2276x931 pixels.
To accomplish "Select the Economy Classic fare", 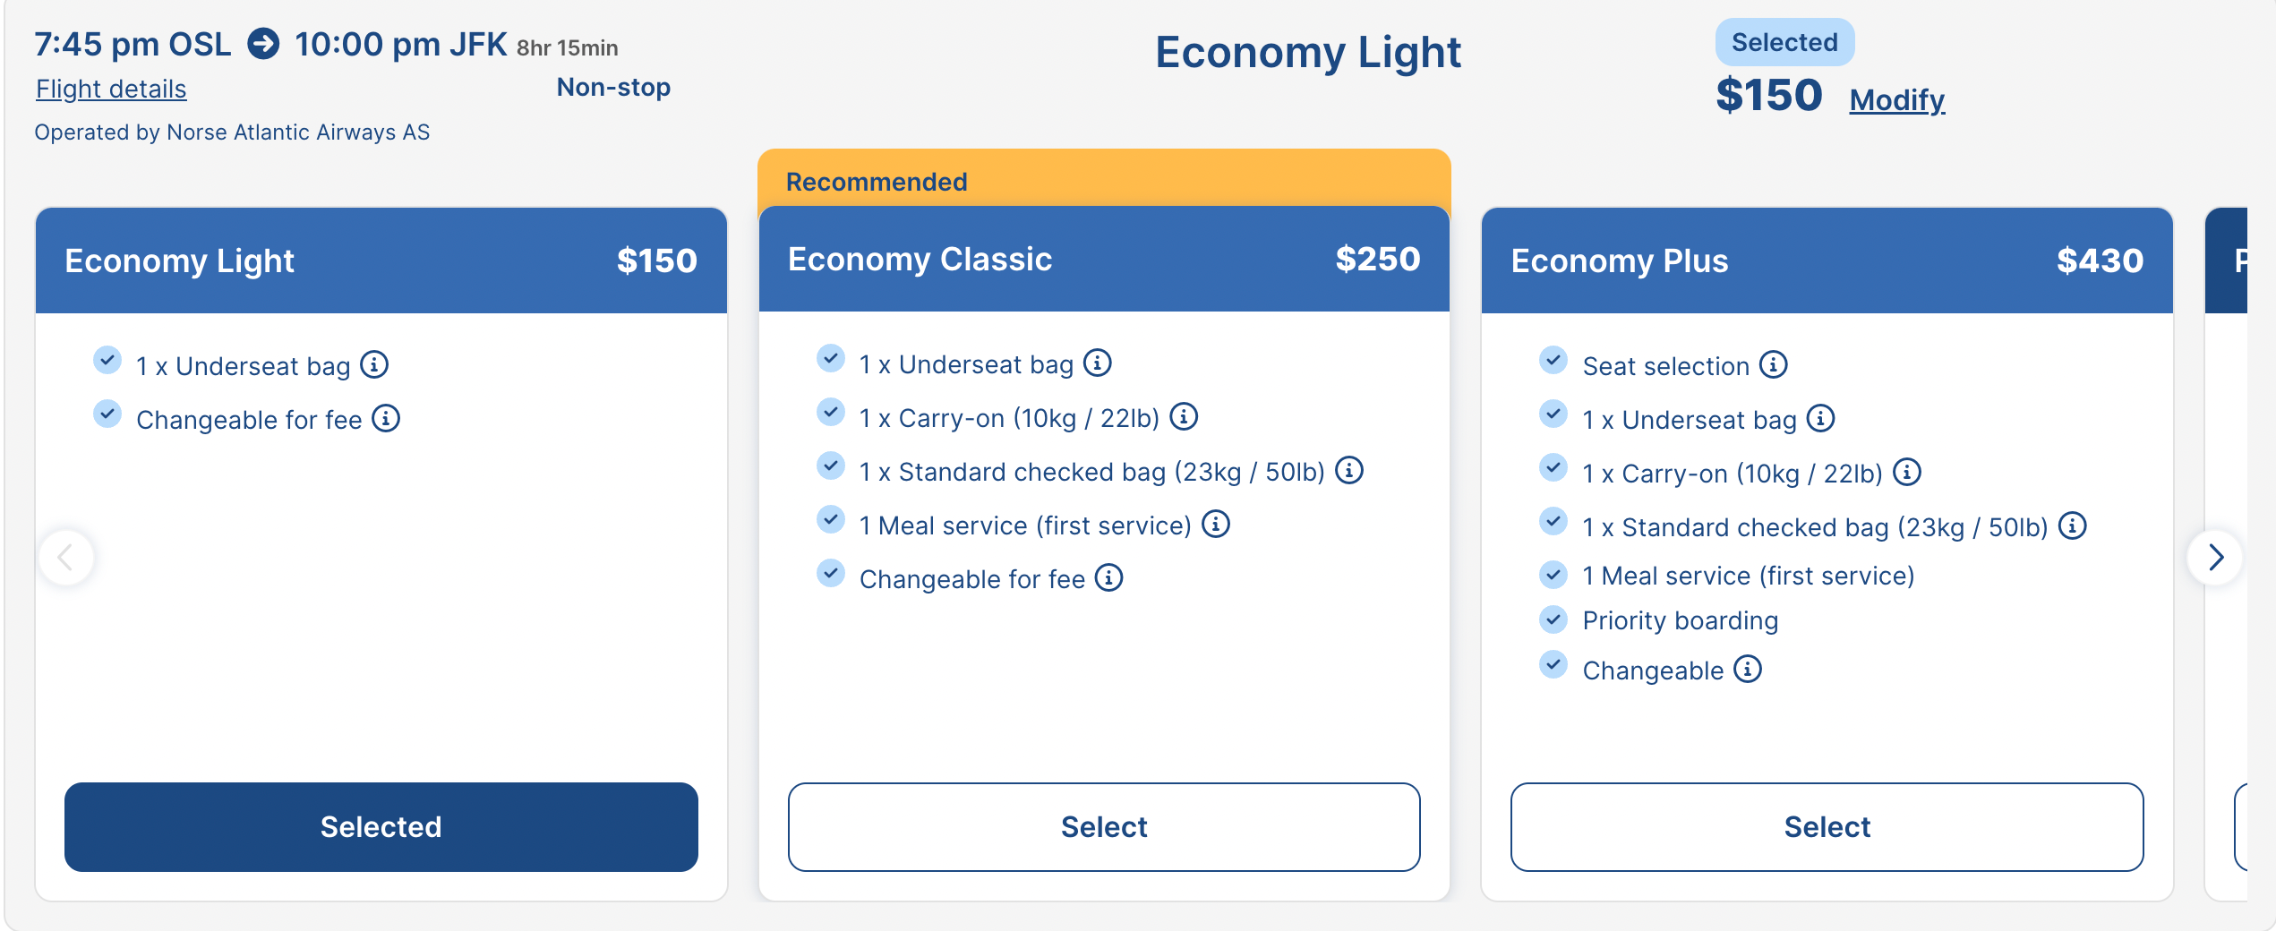I will coord(1103,826).
